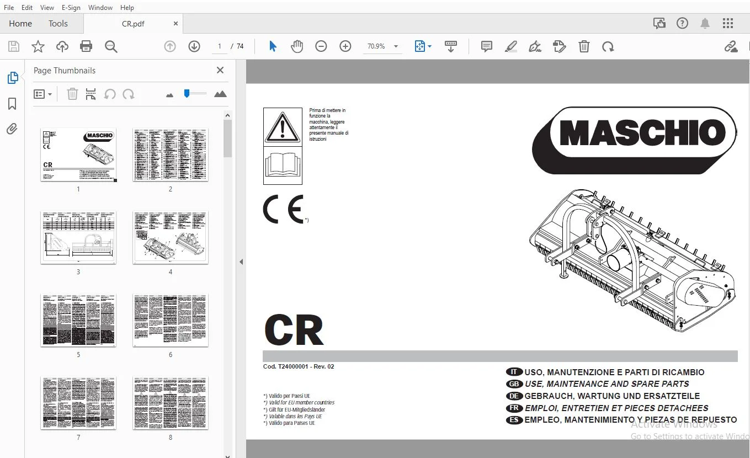Click the share feedback chat icon
The image size is (750, 458).
[x=659, y=23]
